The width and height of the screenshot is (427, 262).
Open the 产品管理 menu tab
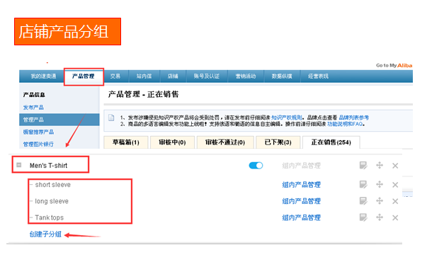point(84,76)
